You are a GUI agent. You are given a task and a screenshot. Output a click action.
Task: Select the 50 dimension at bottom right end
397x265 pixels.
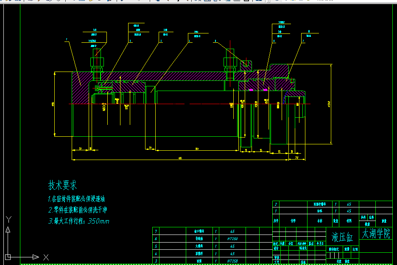tap(297, 157)
